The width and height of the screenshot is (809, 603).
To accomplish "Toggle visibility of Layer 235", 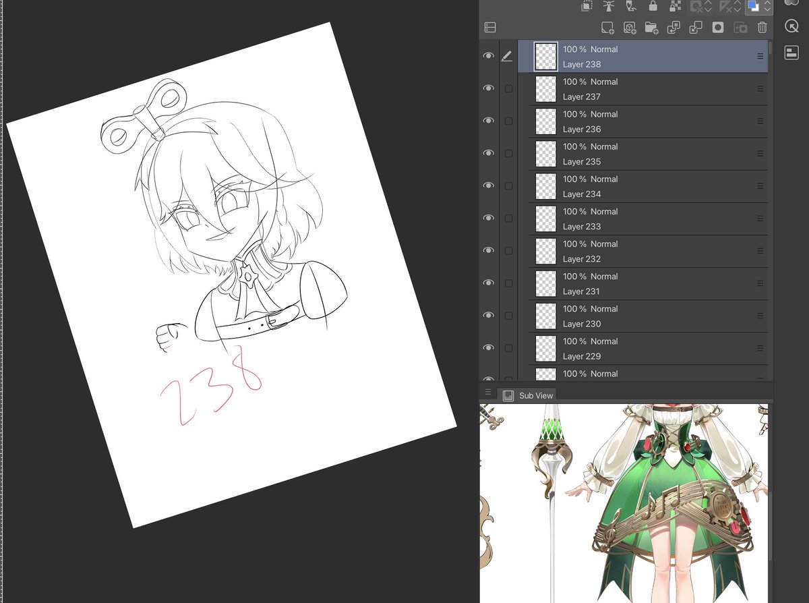I will (x=489, y=153).
